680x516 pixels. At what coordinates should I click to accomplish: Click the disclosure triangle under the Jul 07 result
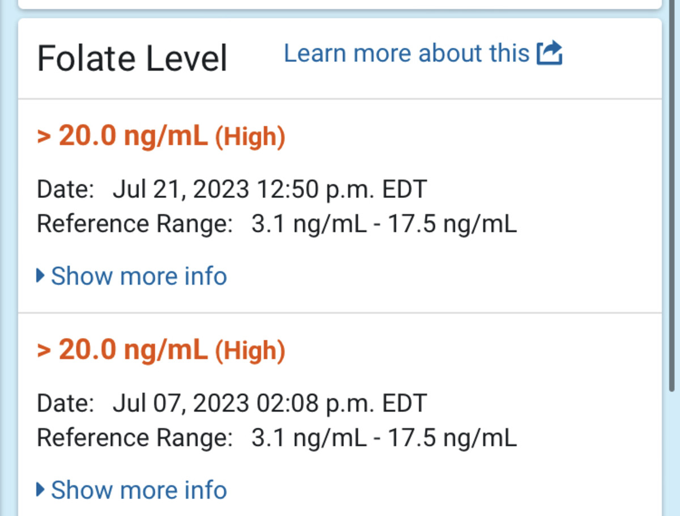pyautogui.click(x=40, y=490)
